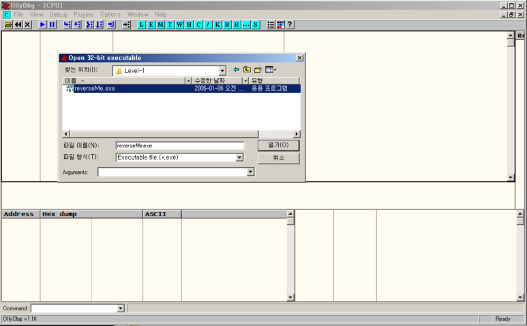The height and width of the screenshot is (326, 527).
Task: Click the Step over toolbar icon
Action: click(x=77, y=25)
